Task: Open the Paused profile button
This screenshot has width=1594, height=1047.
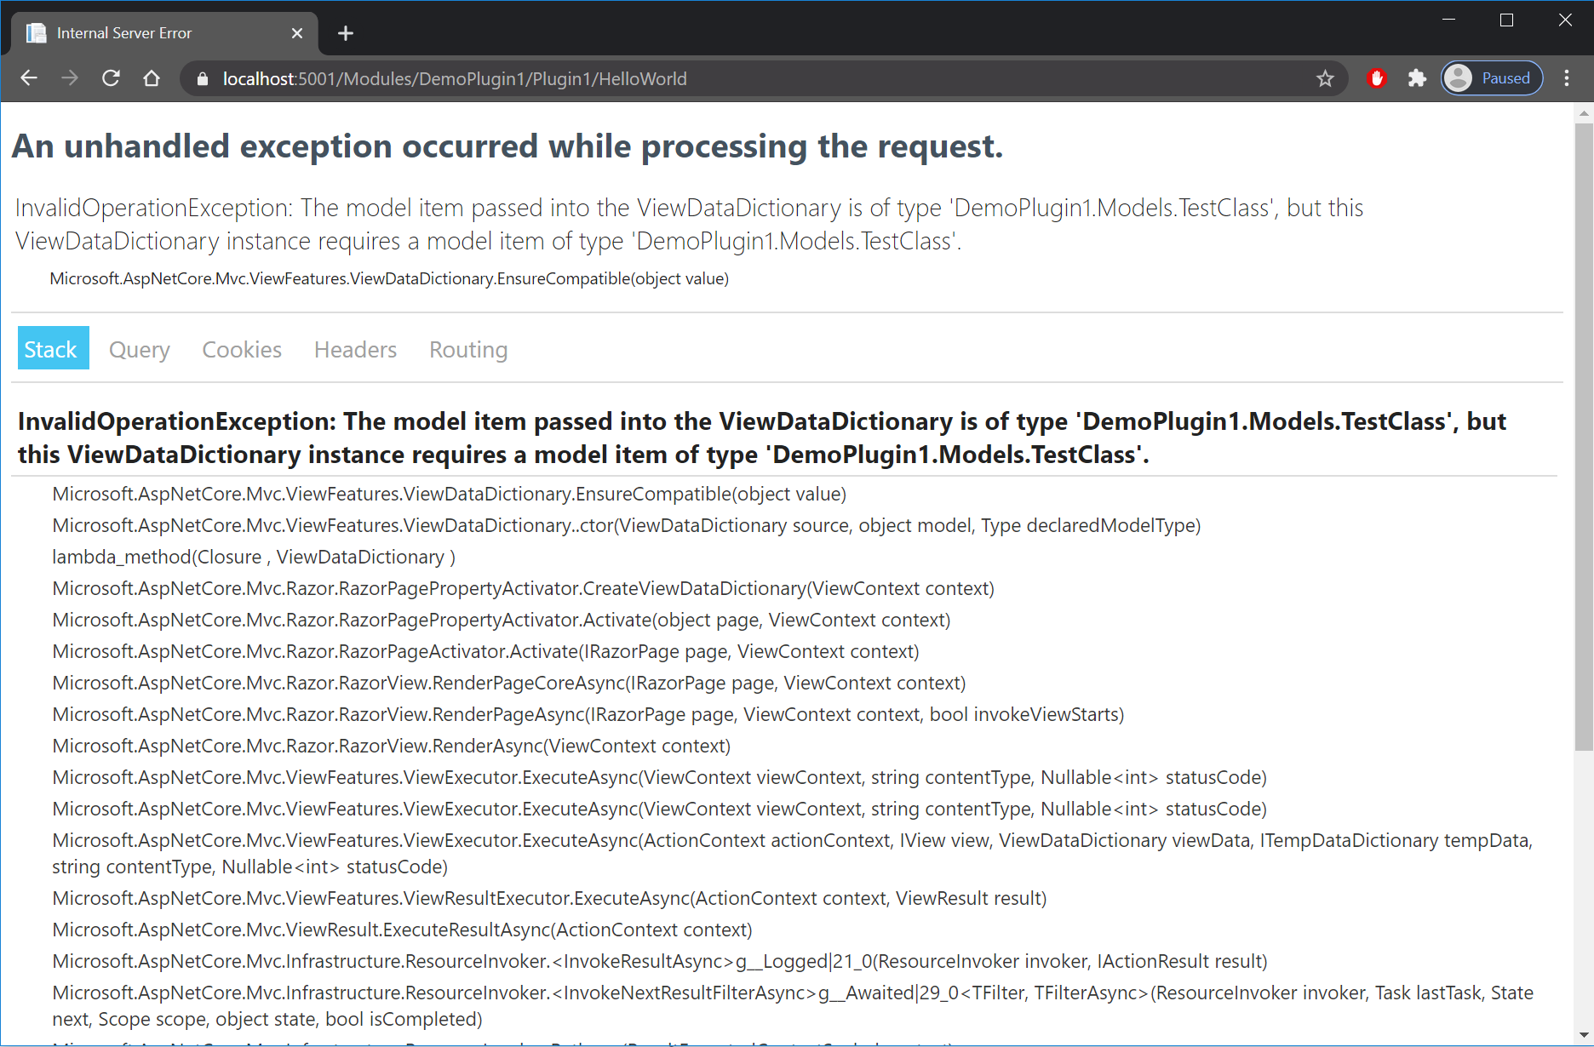Action: (1492, 78)
